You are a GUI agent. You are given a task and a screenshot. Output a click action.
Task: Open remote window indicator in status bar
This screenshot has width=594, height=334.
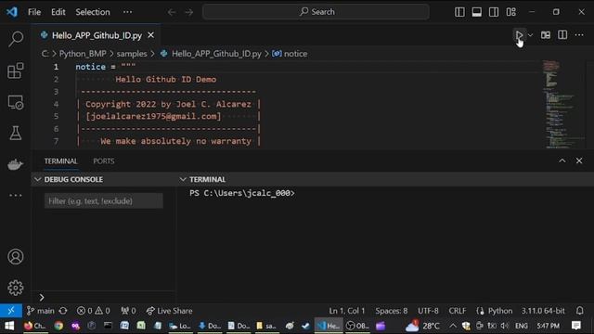(11, 311)
